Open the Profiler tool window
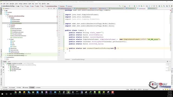173x97 pixels. click(38, 88)
